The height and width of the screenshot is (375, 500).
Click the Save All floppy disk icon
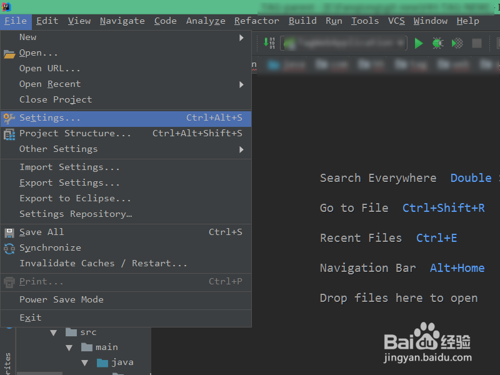pyautogui.click(x=9, y=232)
